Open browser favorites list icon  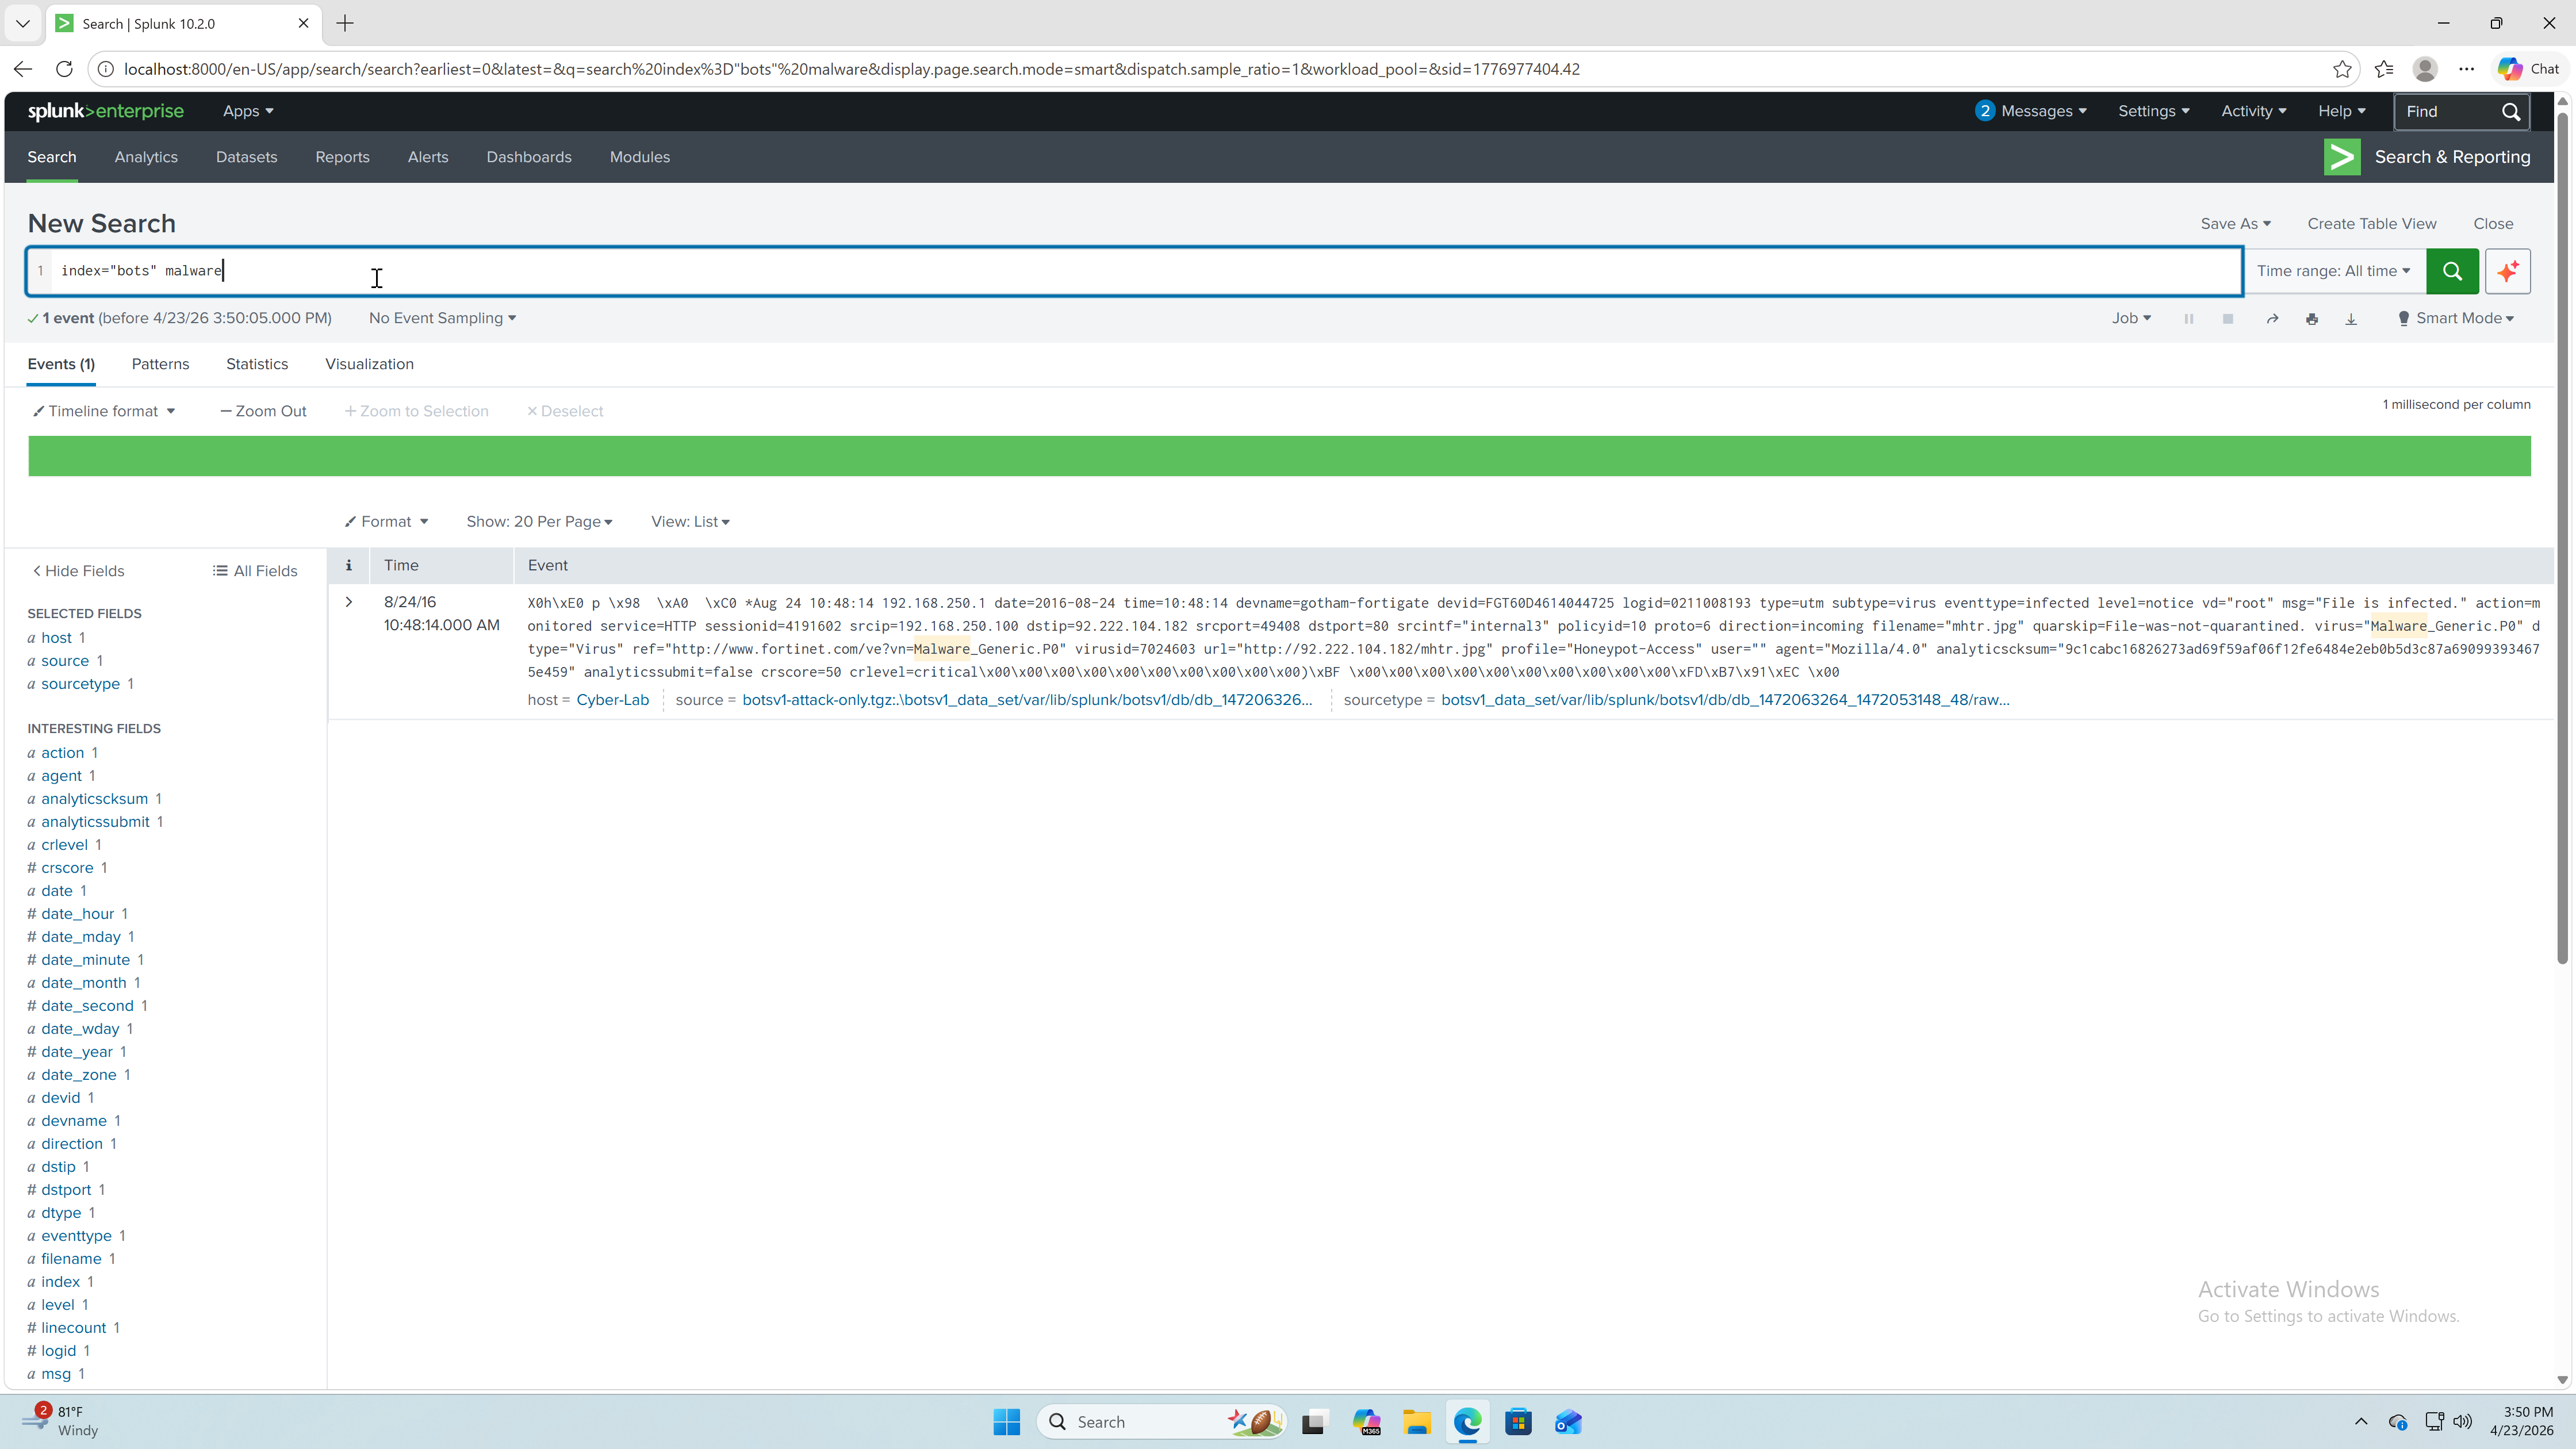click(x=2384, y=69)
